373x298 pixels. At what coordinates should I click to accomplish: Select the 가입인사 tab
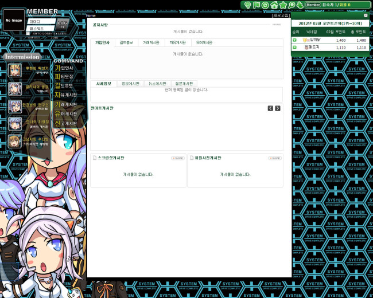tap(103, 43)
